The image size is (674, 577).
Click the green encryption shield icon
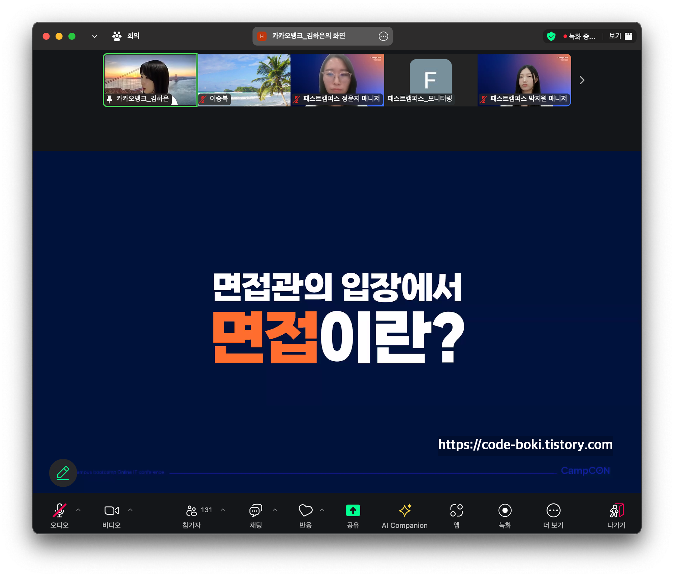(x=551, y=36)
